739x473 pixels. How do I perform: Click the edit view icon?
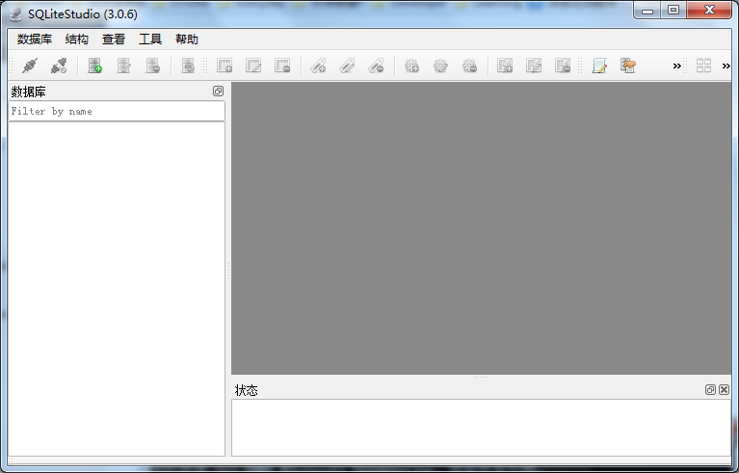pyautogui.click(x=534, y=66)
